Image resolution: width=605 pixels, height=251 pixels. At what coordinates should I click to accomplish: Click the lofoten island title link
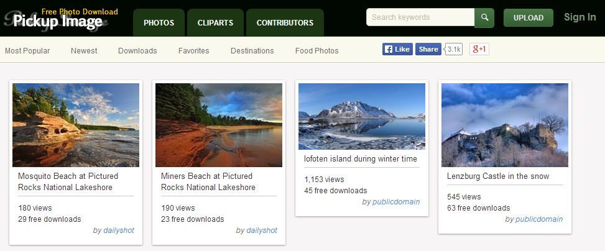(361, 159)
